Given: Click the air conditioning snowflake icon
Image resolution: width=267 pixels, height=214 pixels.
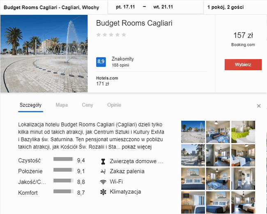Looking at the screenshot, I should coord(103,192).
